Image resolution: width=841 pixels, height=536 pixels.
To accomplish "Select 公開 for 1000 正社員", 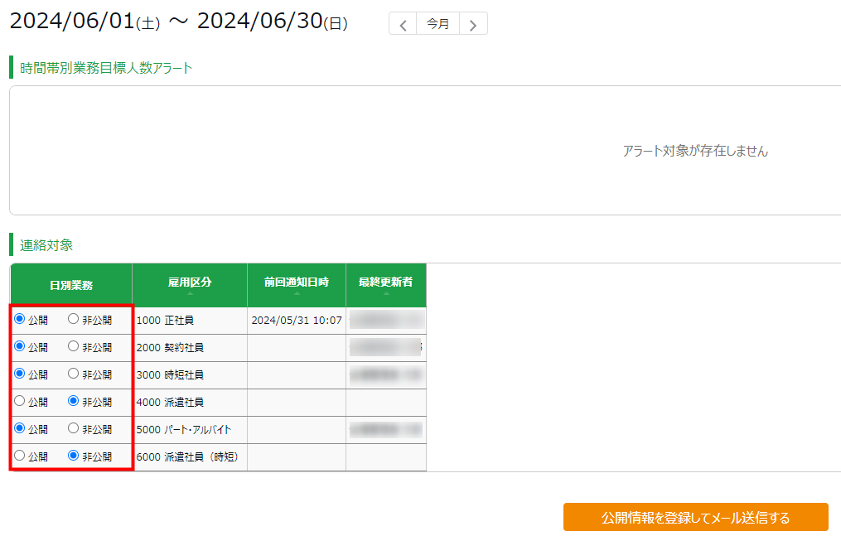I will tap(20, 319).
